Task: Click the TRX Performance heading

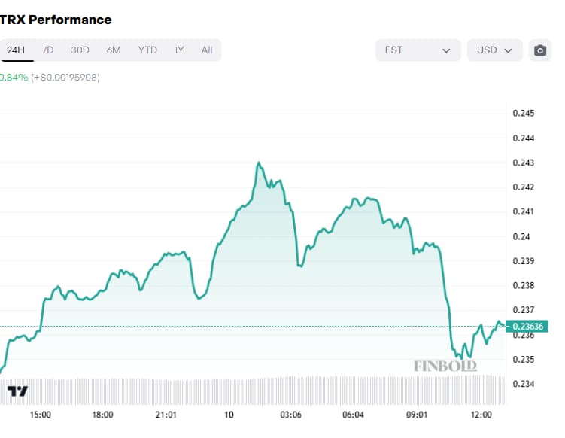Action: click(x=56, y=20)
